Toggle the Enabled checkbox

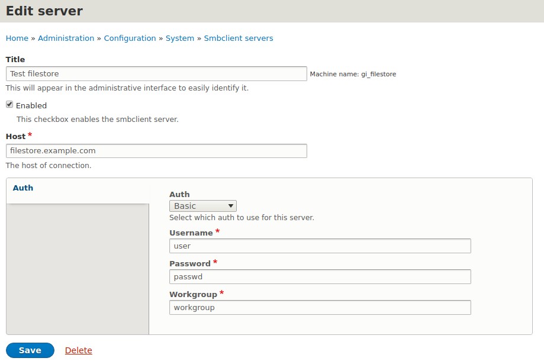click(x=9, y=105)
